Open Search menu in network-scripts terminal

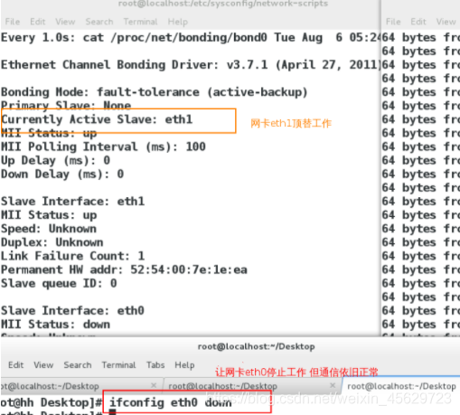(x=99, y=22)
